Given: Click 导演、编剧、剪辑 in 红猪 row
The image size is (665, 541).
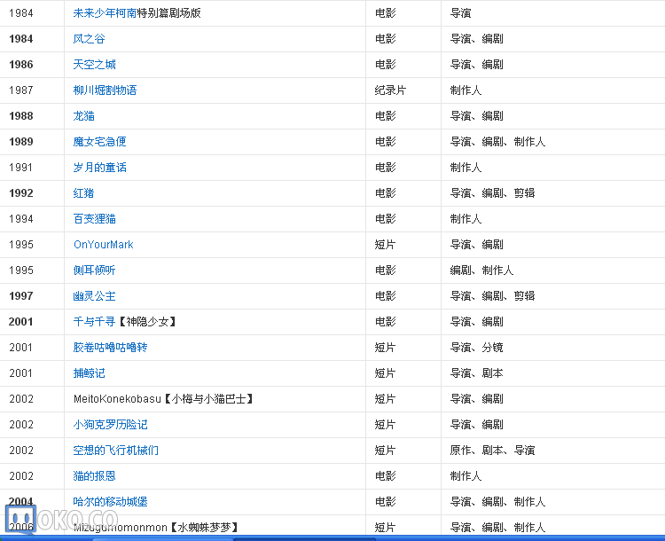Looking at the screenshot, I should [492, 193].
